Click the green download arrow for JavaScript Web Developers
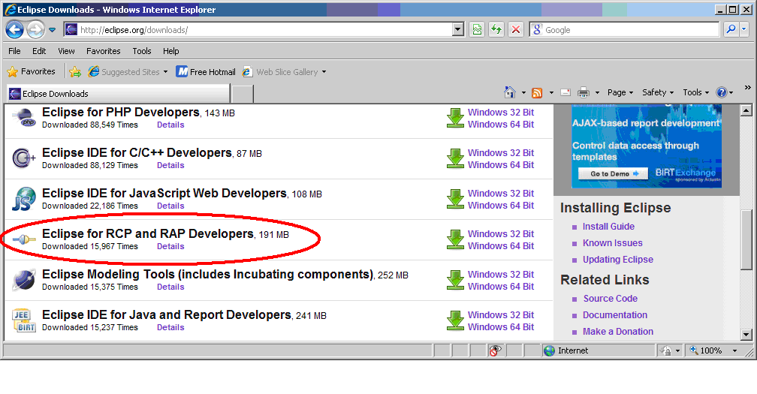 point(455,199)
